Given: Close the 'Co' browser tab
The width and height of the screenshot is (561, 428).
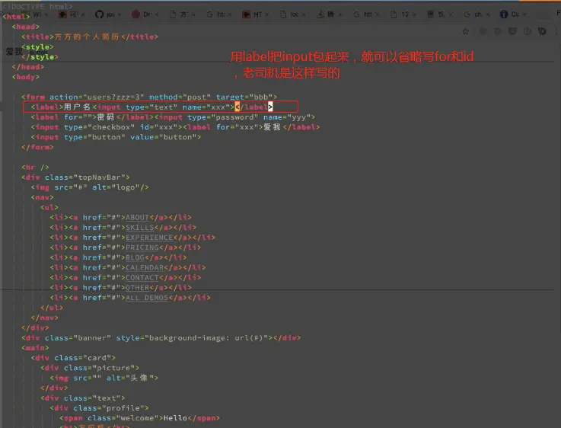Looking at the screenshot, I should point(524,14).
